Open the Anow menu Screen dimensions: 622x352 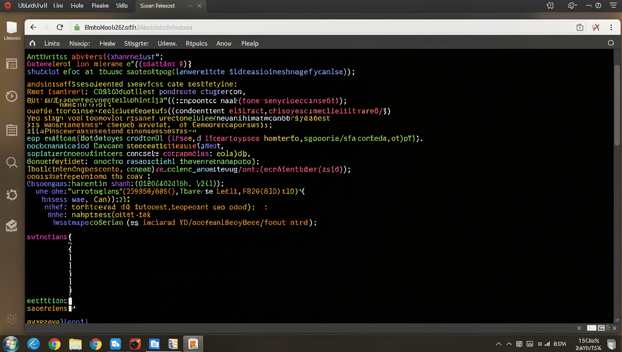(x=224, y=44)
